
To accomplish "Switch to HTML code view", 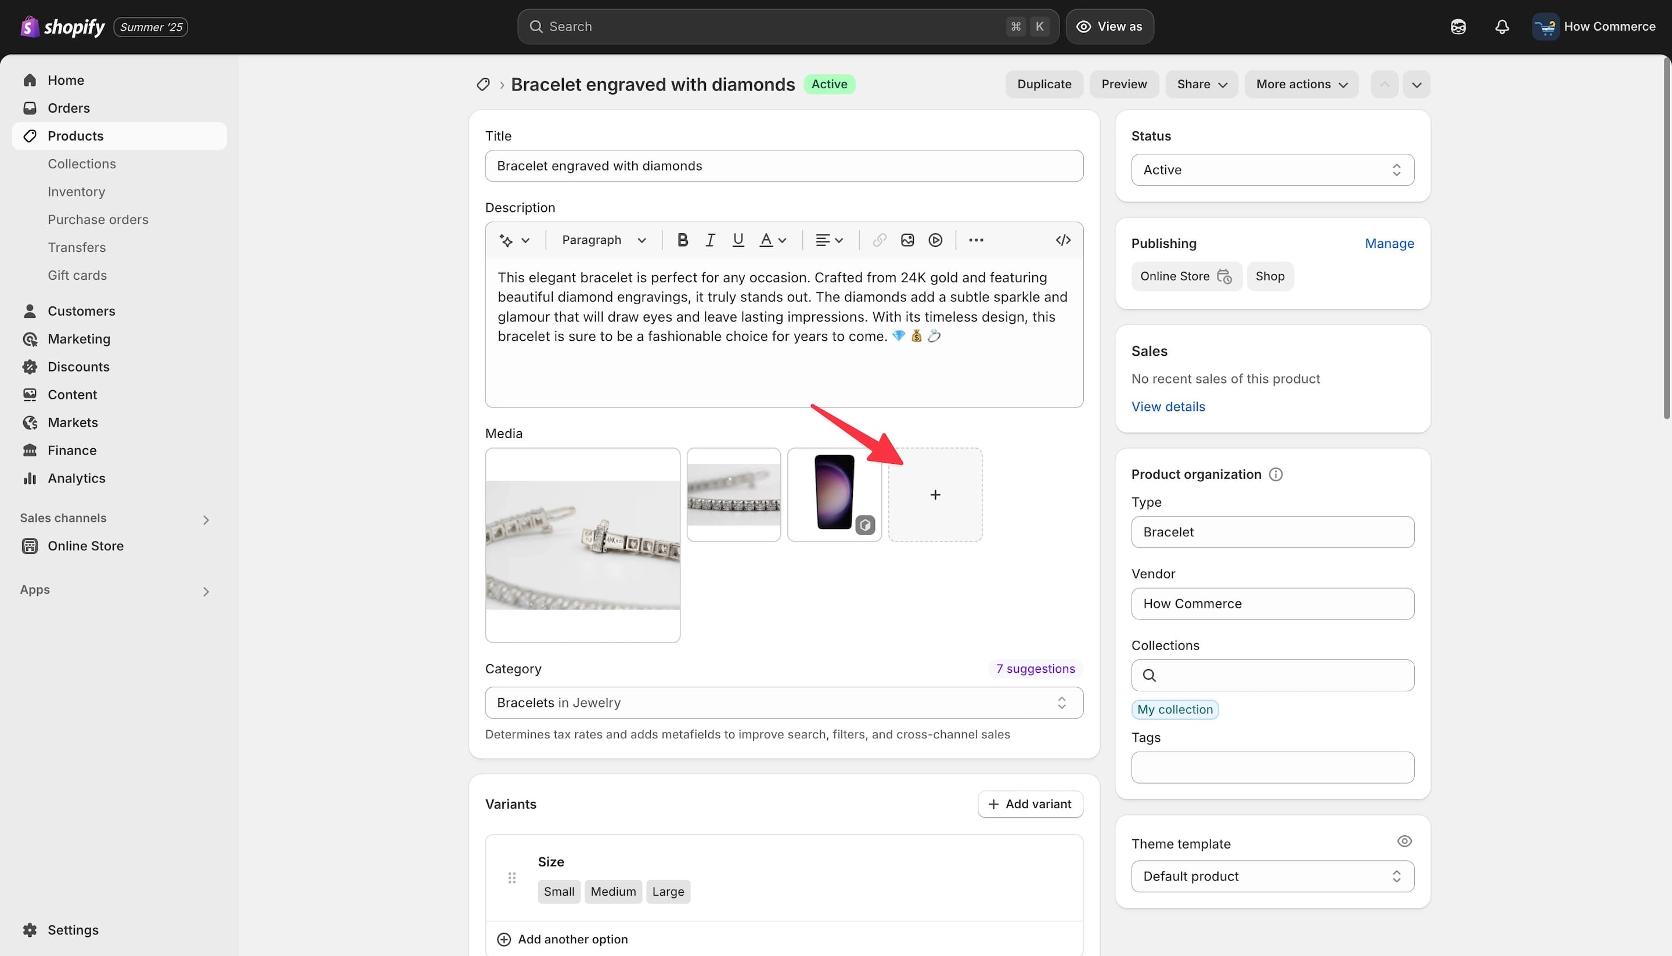I will point(1062,240).
